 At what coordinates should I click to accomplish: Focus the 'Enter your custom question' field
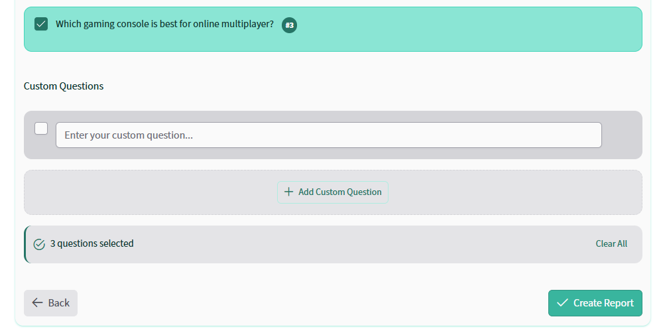pyautogui.click(x=328, y=135)
